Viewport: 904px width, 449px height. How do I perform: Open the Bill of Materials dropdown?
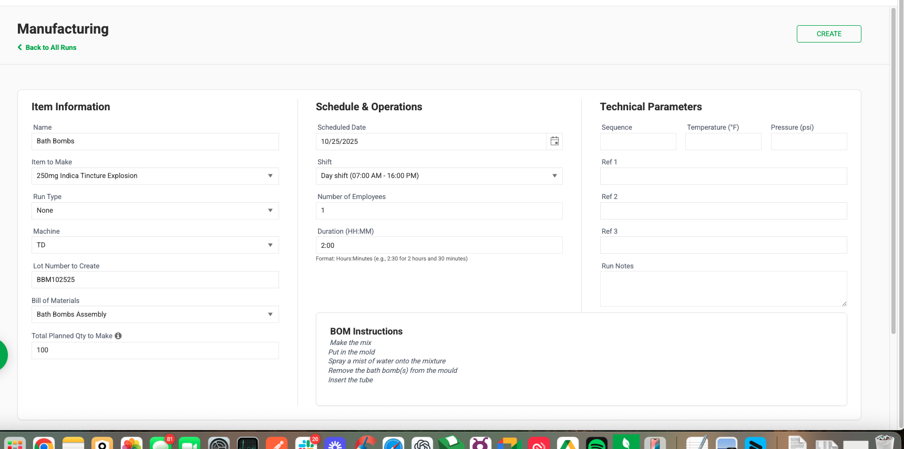point(155,315)
